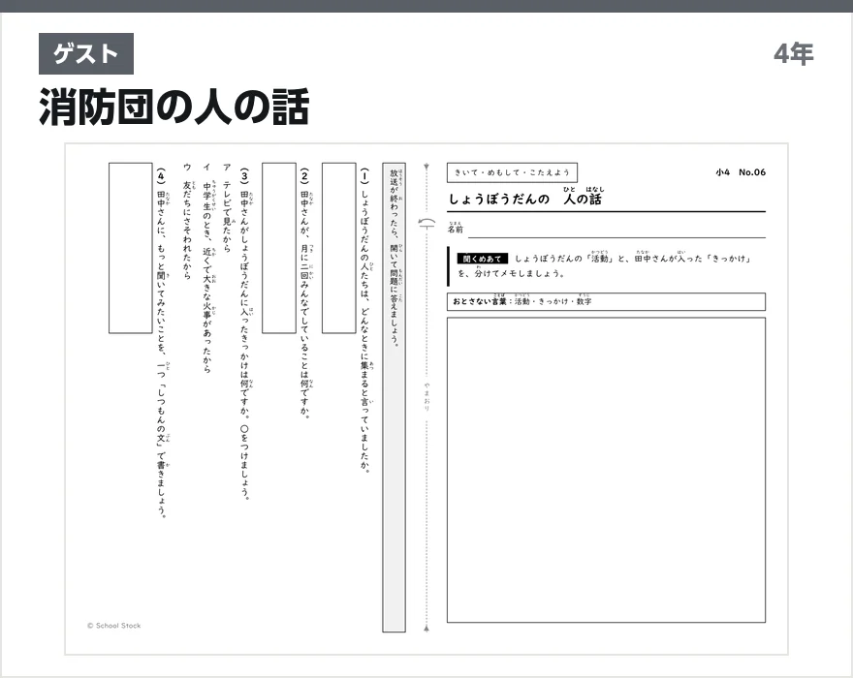
Task: Click the answer box for question (1)
Action: tap(338, 248)
